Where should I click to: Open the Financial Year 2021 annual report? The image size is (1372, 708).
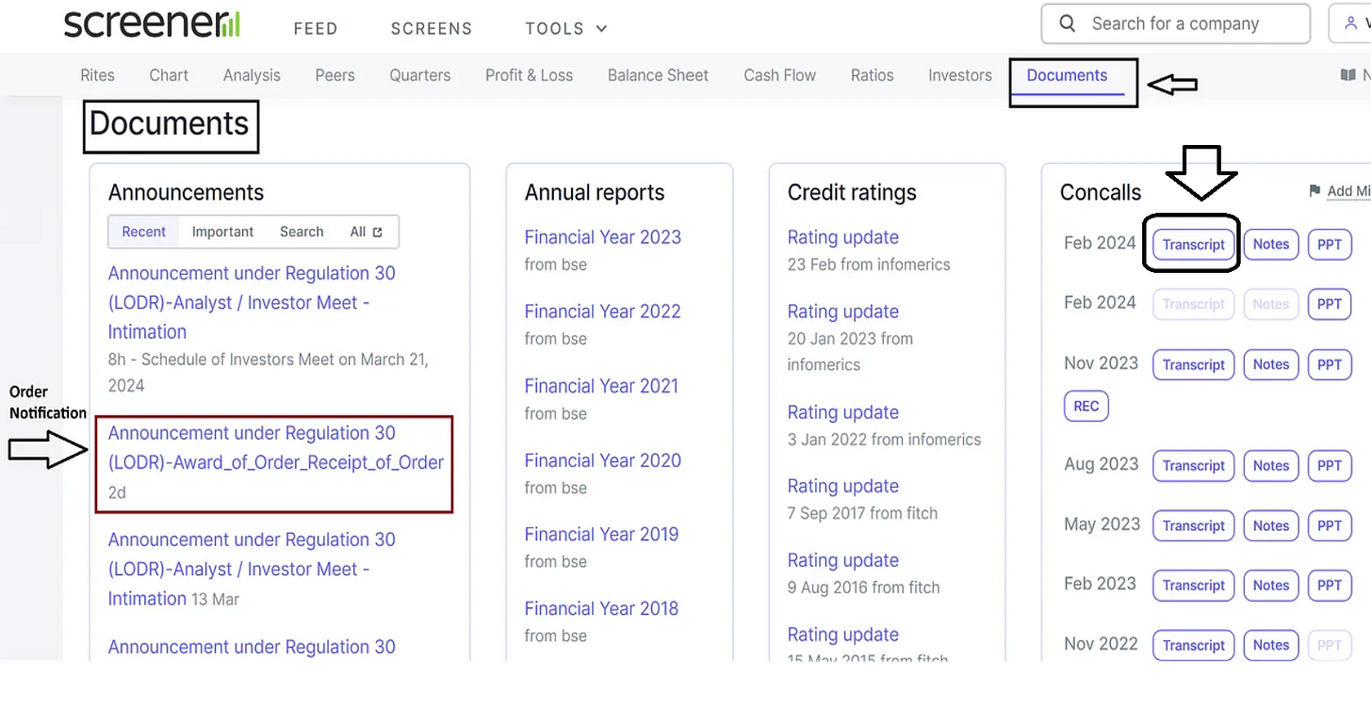click(x=601, y=386)
